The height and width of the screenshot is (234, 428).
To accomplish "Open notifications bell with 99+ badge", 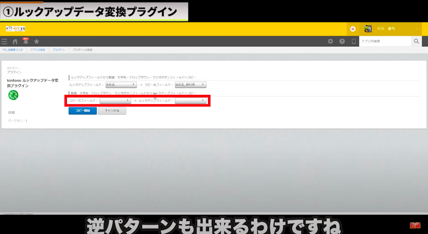I will coord(26,42).
